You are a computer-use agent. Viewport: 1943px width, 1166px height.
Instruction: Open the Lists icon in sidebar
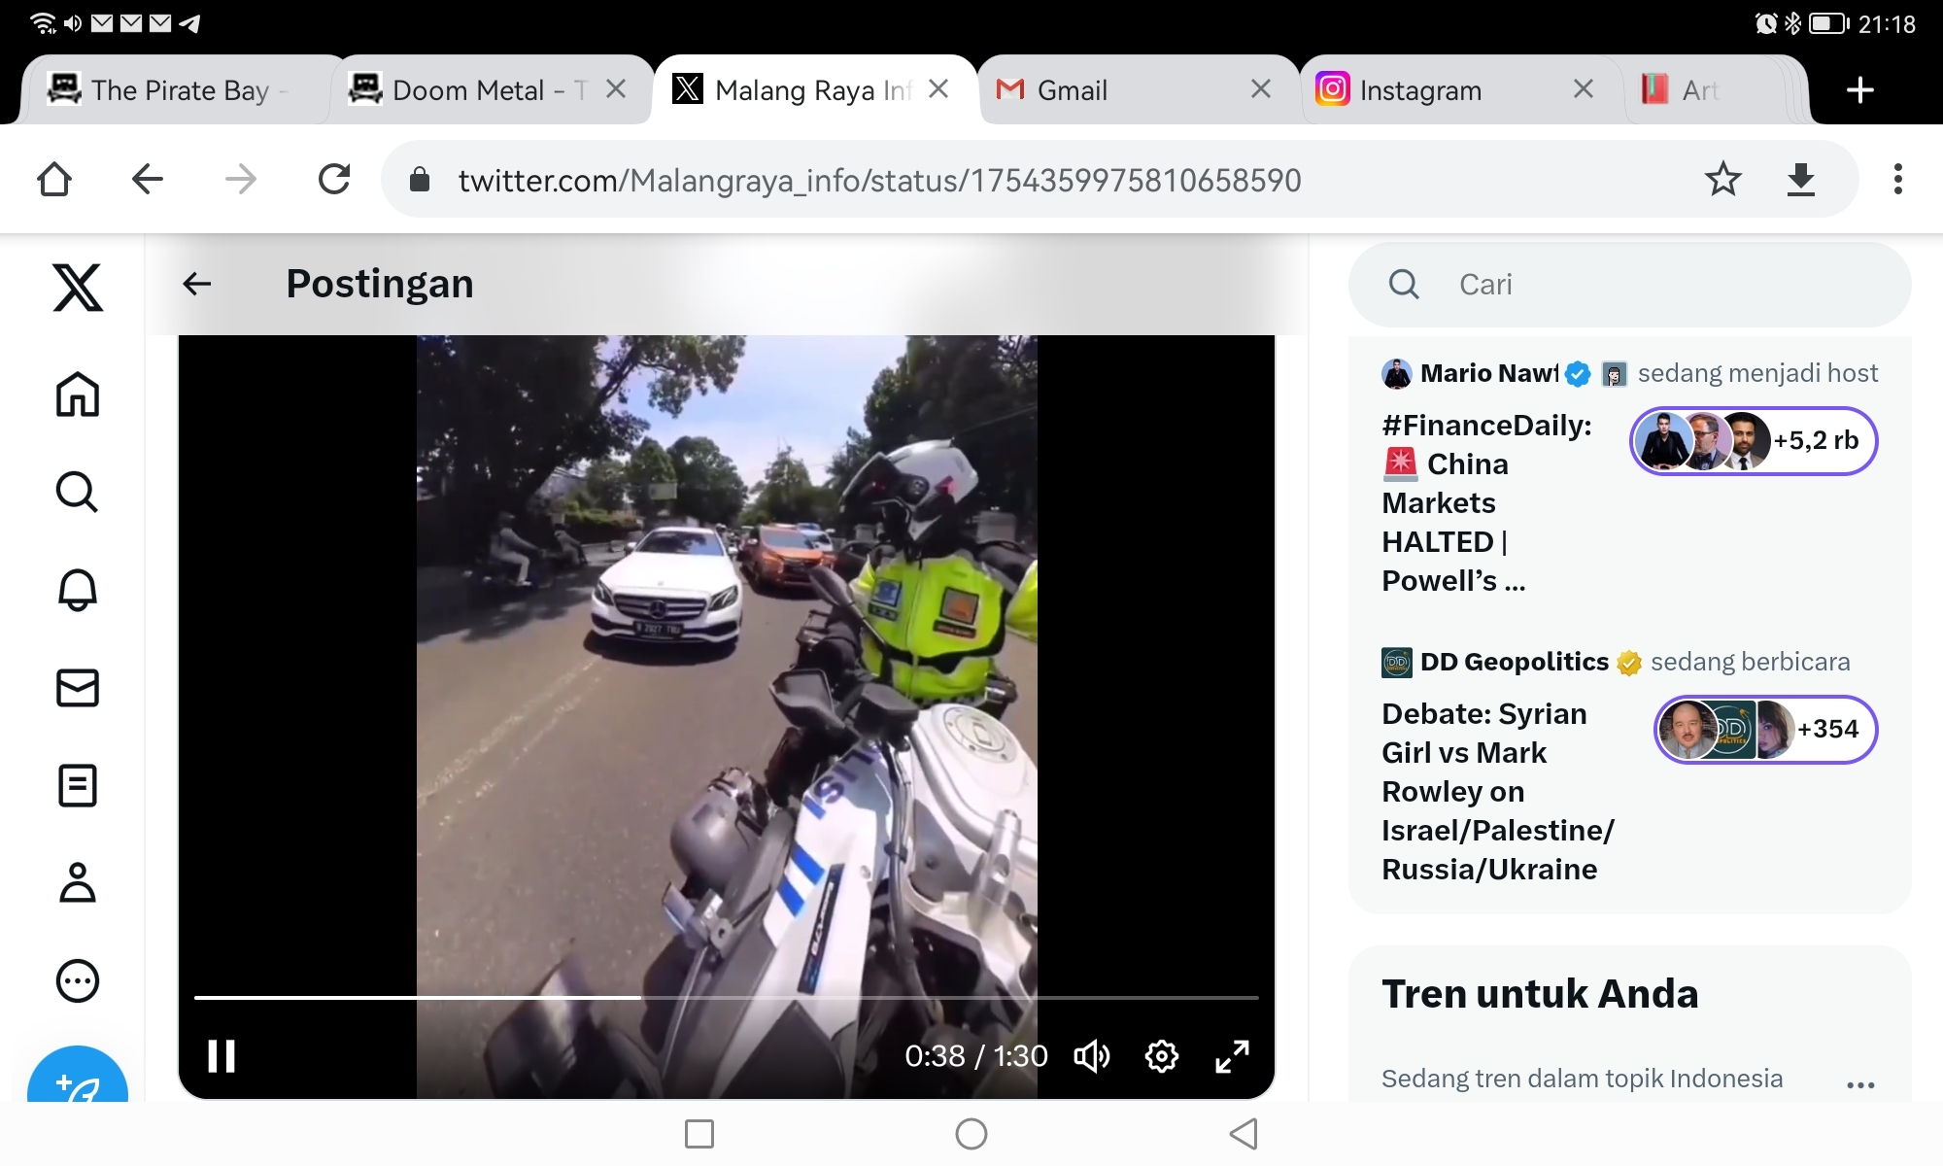click(78, 786)
